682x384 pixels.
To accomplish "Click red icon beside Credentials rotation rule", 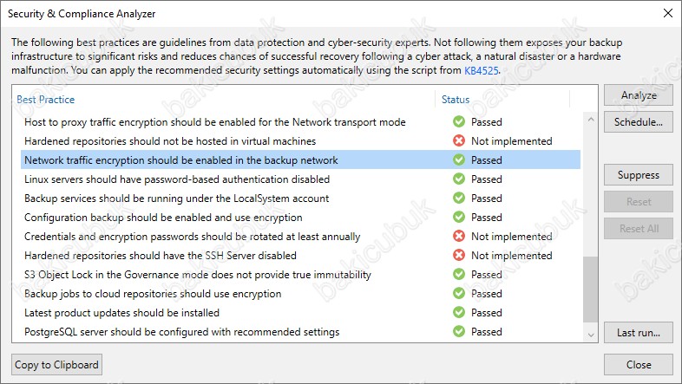I will pos(459,237).
